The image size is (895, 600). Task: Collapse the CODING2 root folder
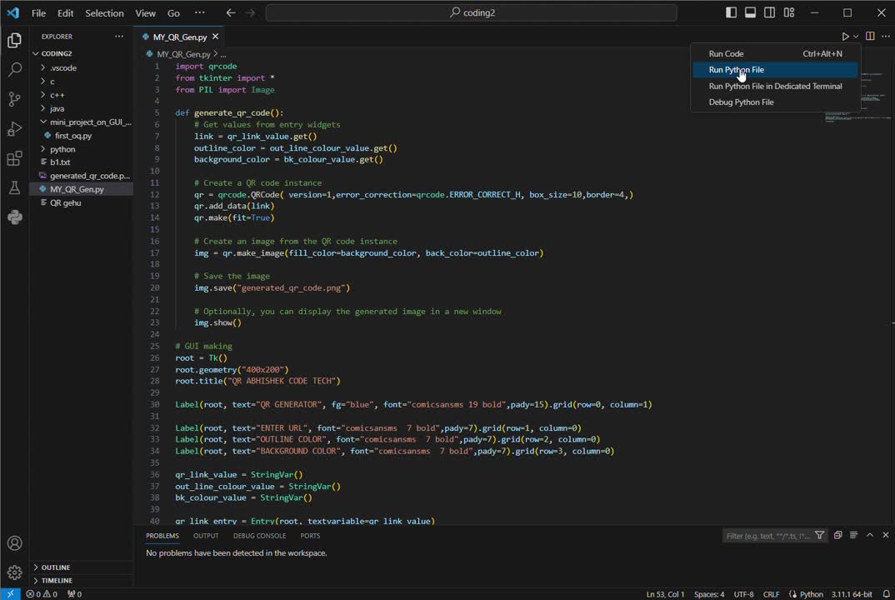click(x=82, y=53)
